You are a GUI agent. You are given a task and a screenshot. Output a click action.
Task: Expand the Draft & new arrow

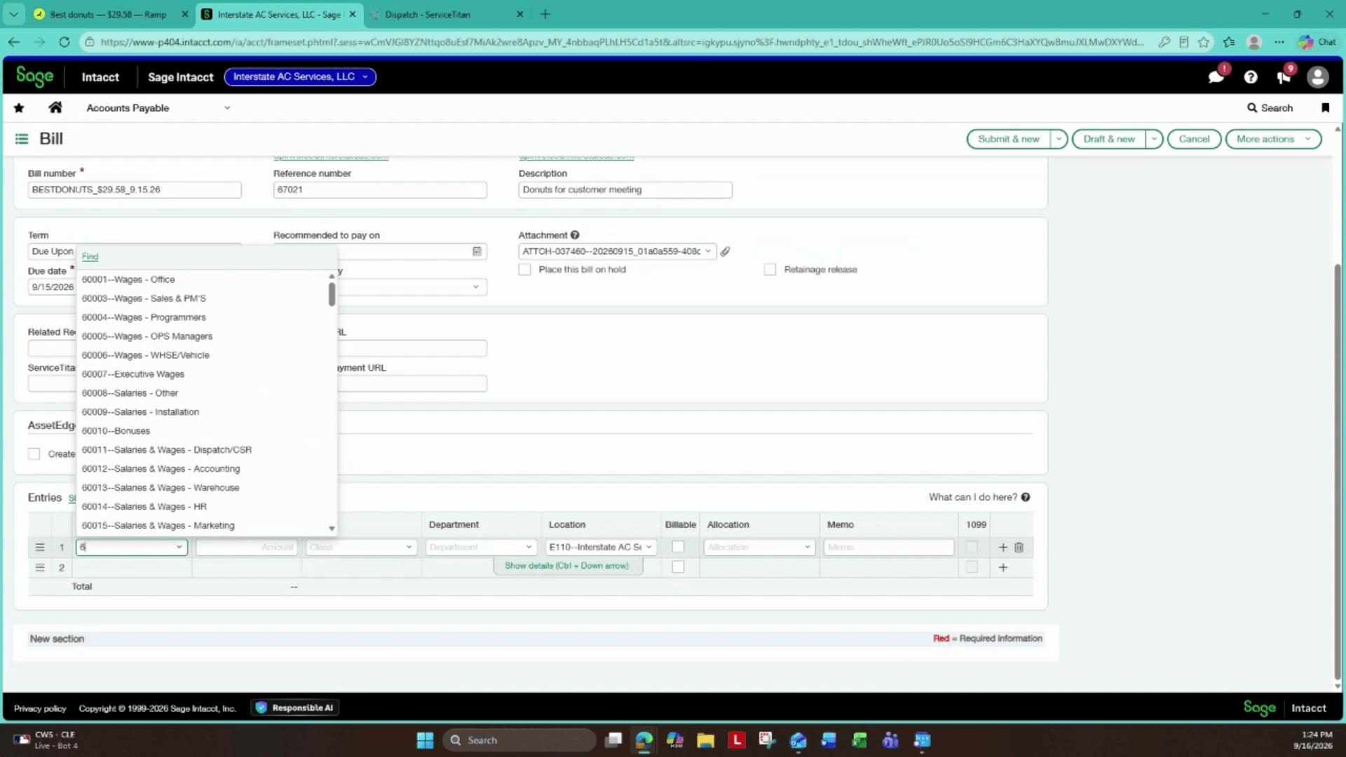1154,139
